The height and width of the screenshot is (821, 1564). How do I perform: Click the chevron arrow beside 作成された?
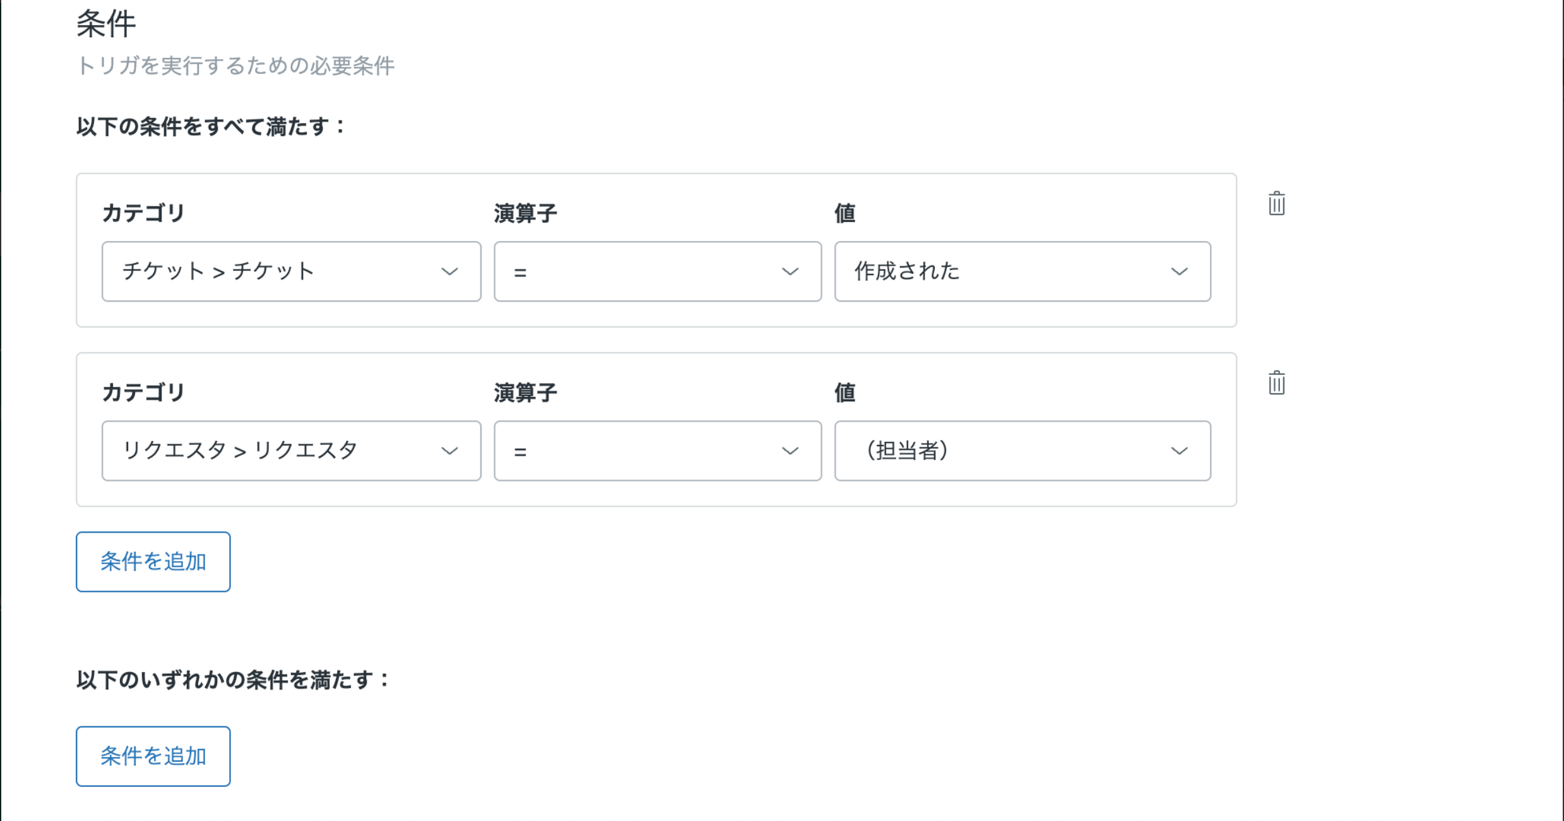pos(1179,272)
